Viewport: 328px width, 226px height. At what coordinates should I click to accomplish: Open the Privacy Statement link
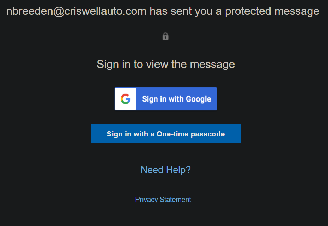click(x=163, y=200)
